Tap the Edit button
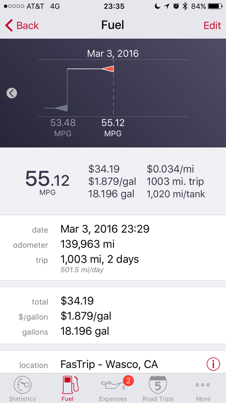Image resolution: width=226 pixels, height=403 pixels. pyautogui.click(x=212, y=26)
